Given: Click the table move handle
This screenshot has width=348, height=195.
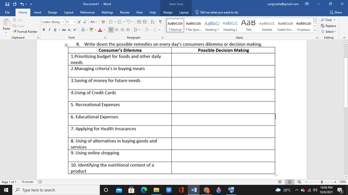Looking at the screenshot, I should [66, 45].
